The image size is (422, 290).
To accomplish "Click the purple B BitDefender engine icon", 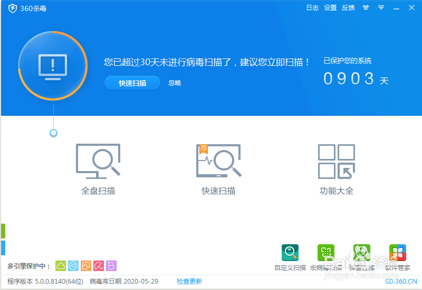I will [111, 266].
